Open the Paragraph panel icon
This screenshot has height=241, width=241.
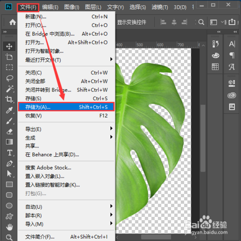point(232,55)
